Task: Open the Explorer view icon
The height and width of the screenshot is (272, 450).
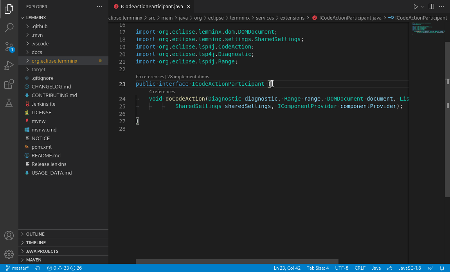Action: 9,9
